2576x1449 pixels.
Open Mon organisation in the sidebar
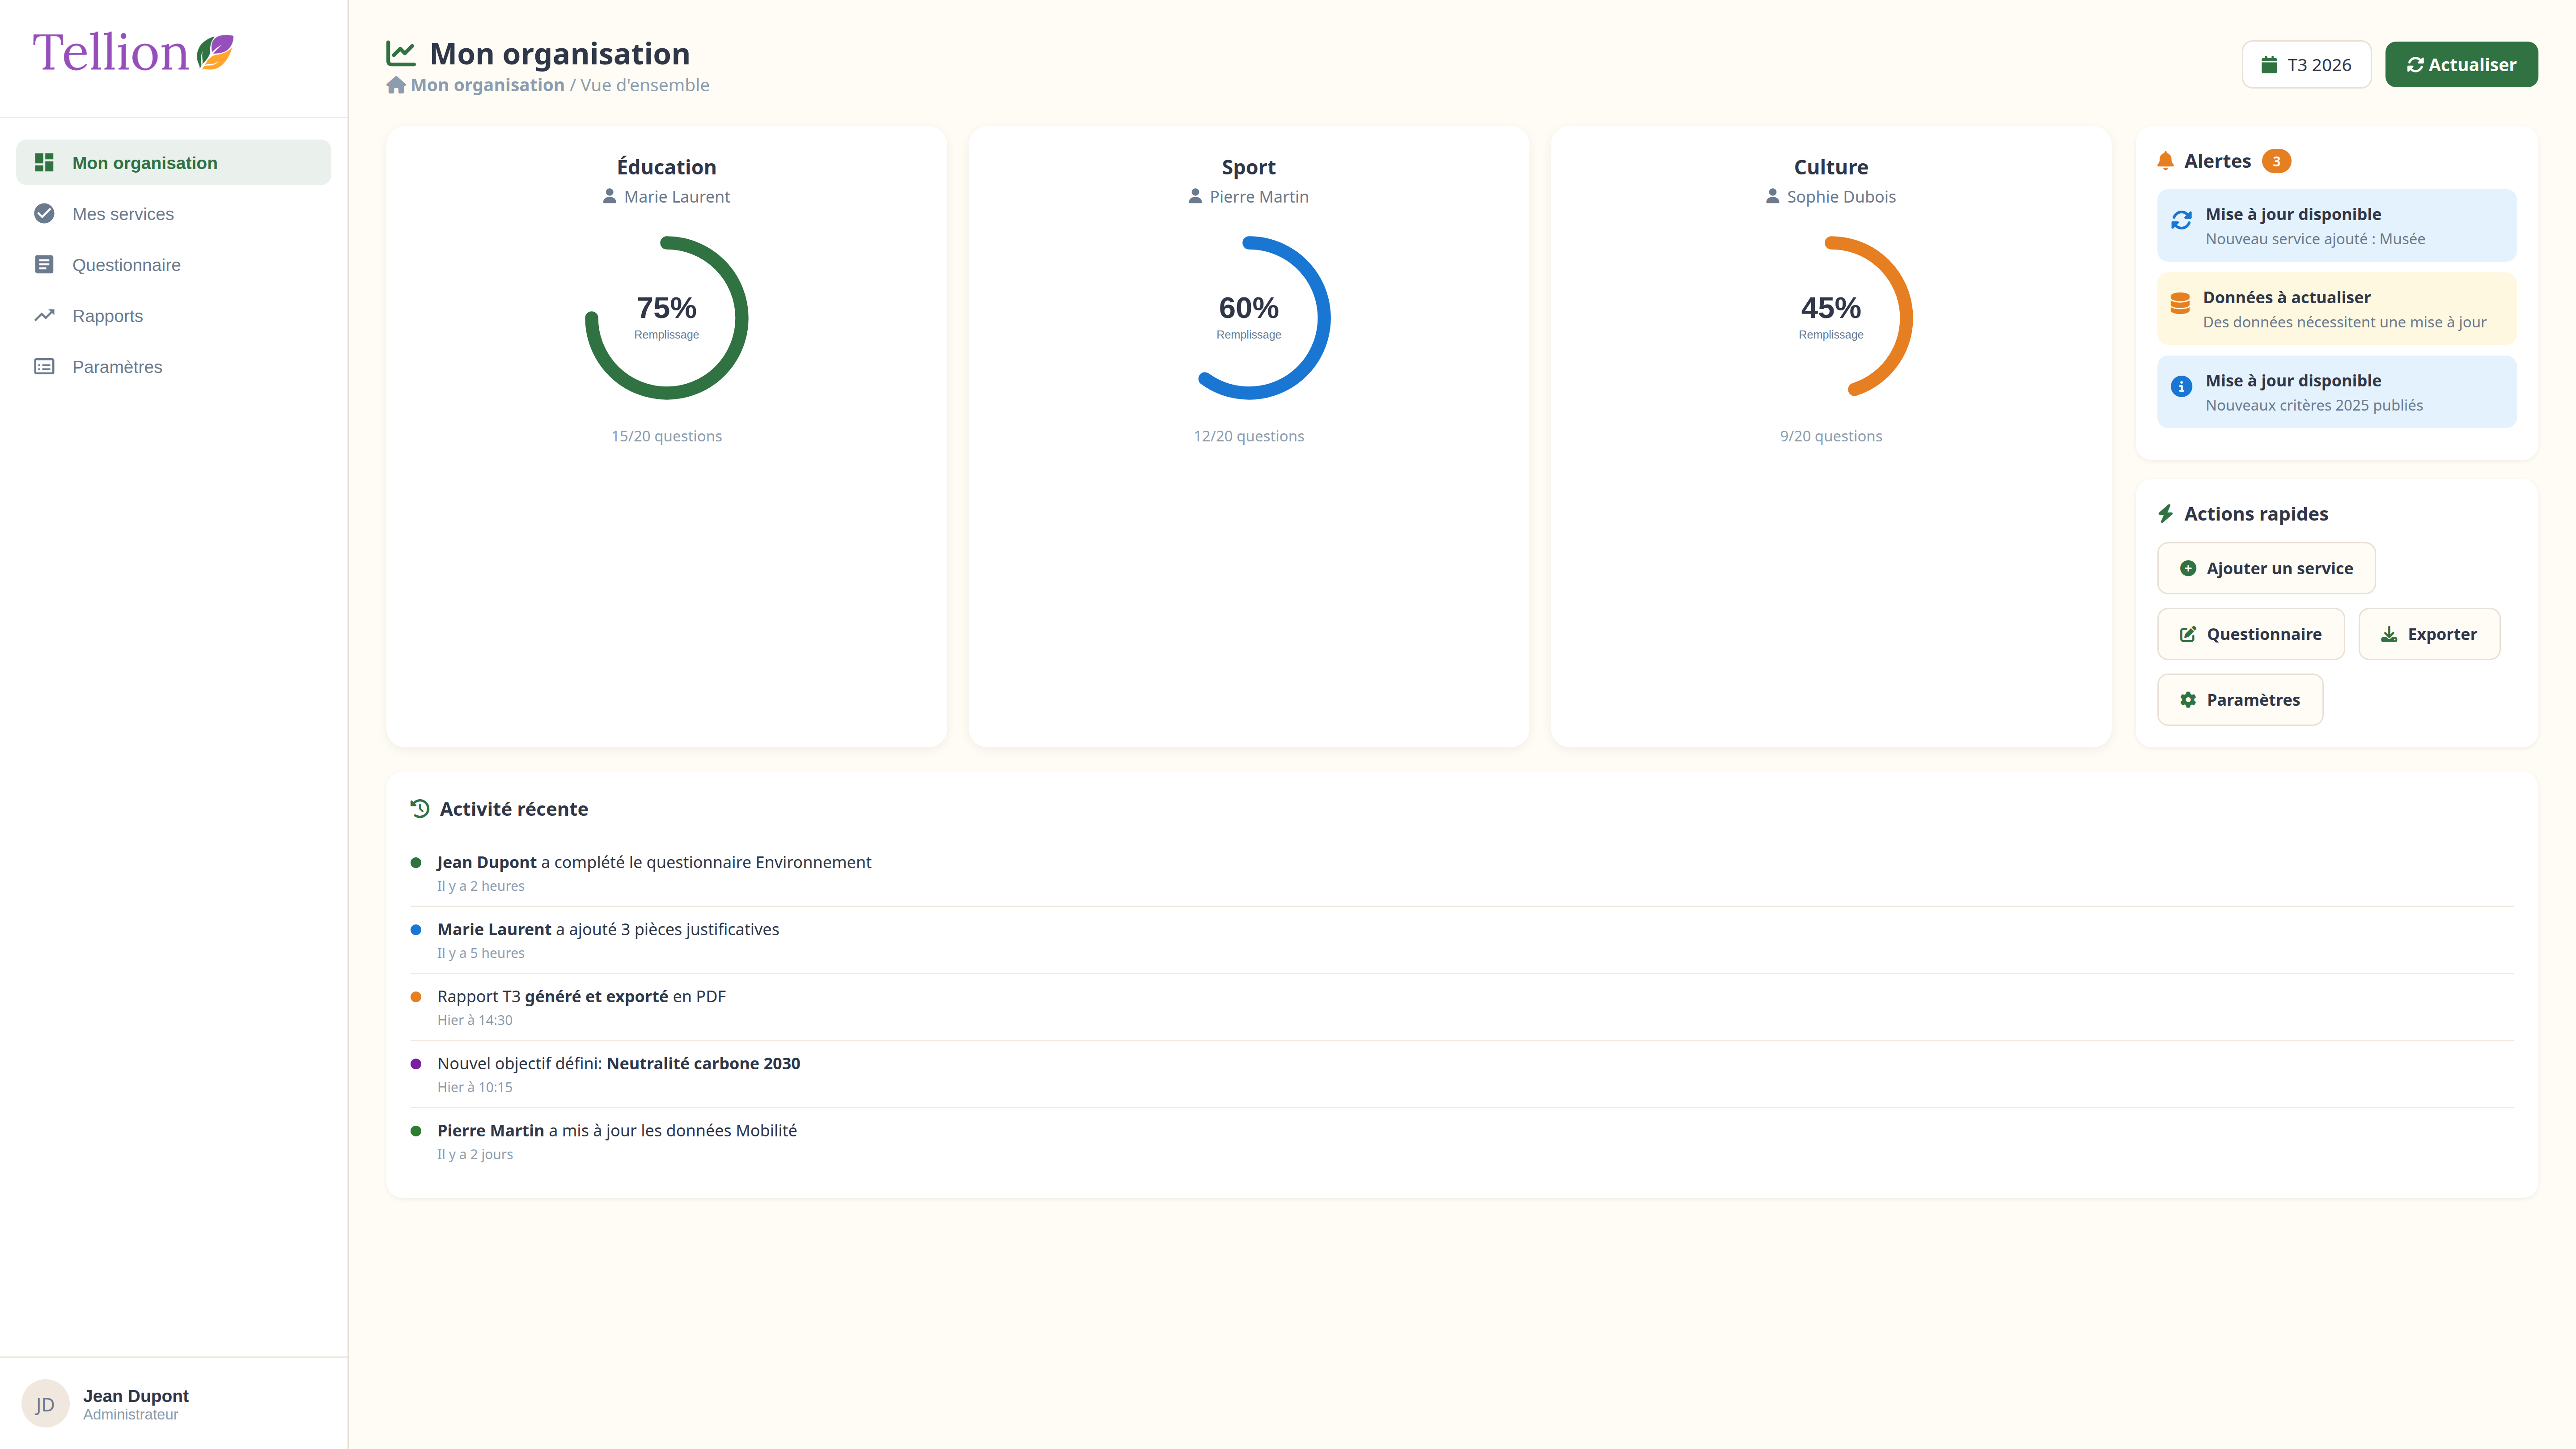(x=174, y=162)
